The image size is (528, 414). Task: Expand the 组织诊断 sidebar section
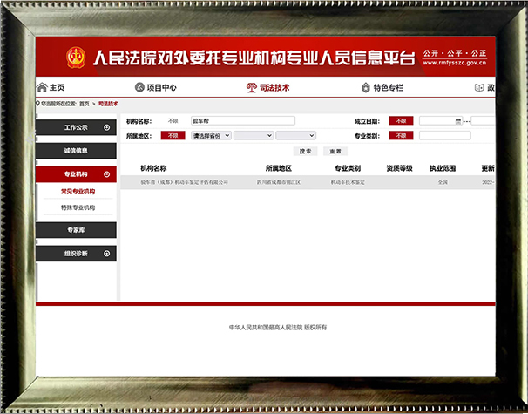click(x=106, y=254)
